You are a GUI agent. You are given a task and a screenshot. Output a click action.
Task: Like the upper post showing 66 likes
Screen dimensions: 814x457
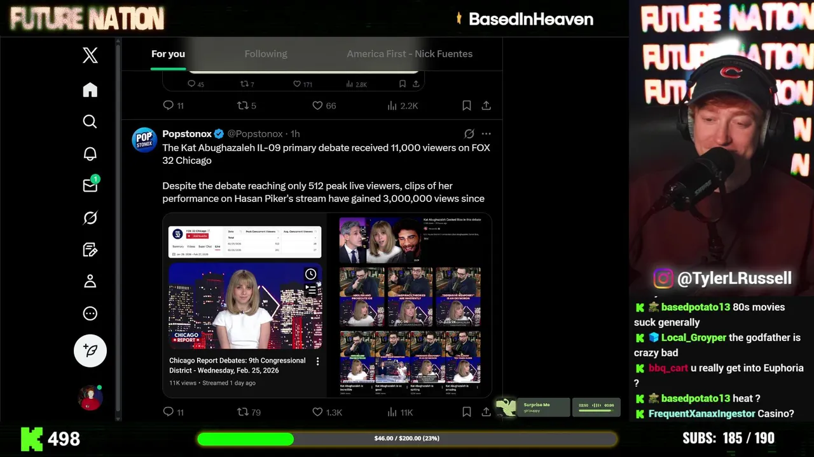coord(324,105)
